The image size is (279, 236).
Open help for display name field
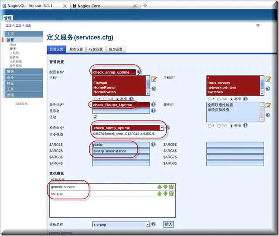(153, 111)
